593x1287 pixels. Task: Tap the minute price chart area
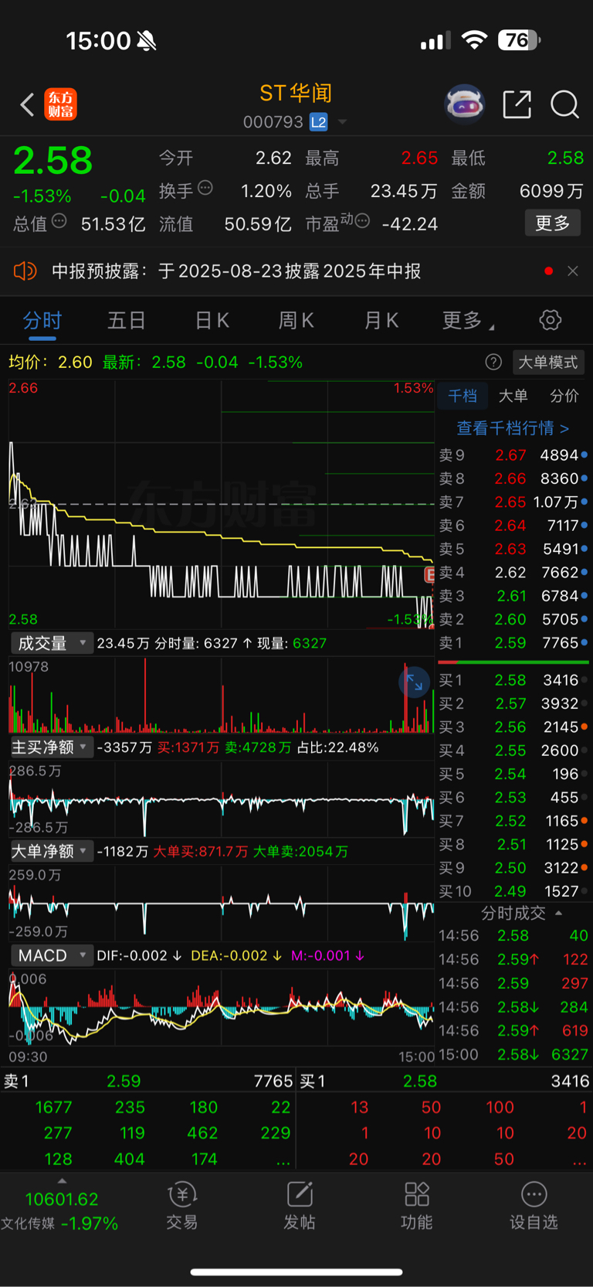coord(221,504)
